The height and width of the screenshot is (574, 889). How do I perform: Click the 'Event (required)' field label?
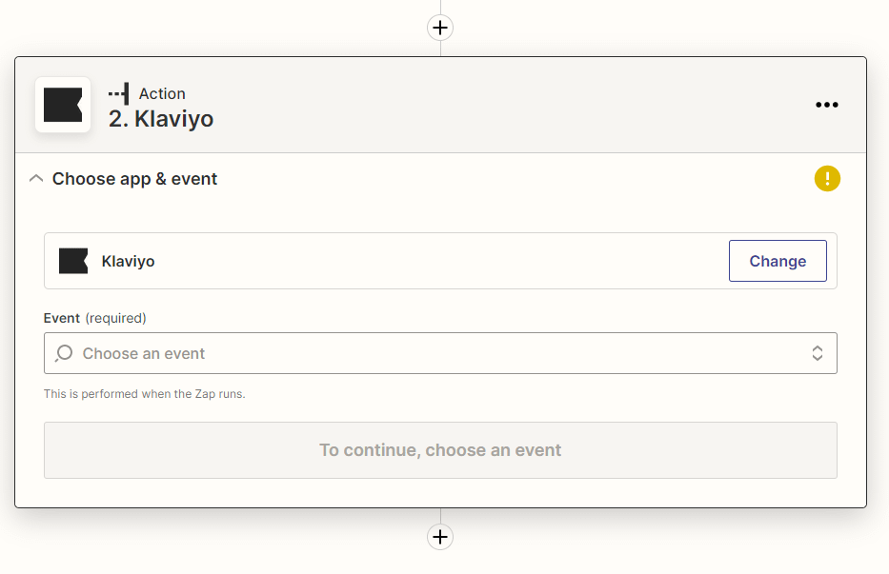pos(95,318)
